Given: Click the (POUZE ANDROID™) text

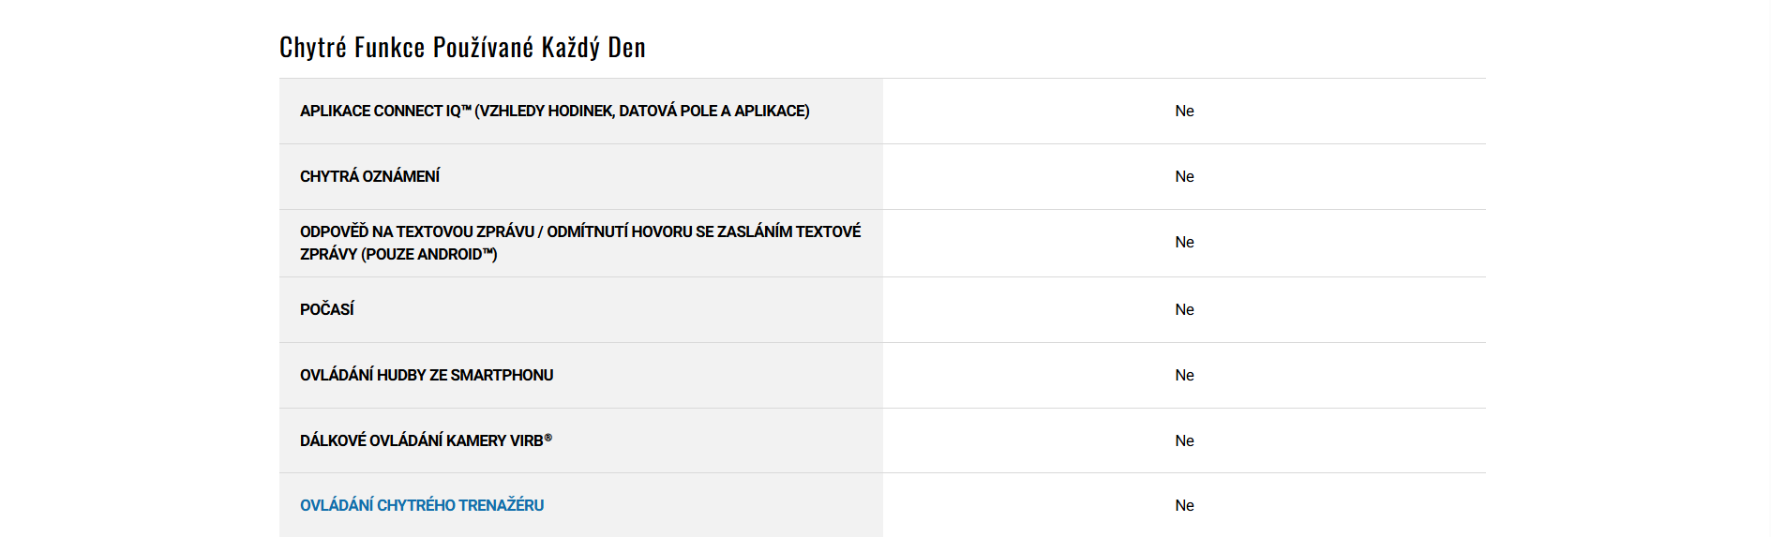Looking at the screenshot, I should pyautogui.click(x=428, y=254).
